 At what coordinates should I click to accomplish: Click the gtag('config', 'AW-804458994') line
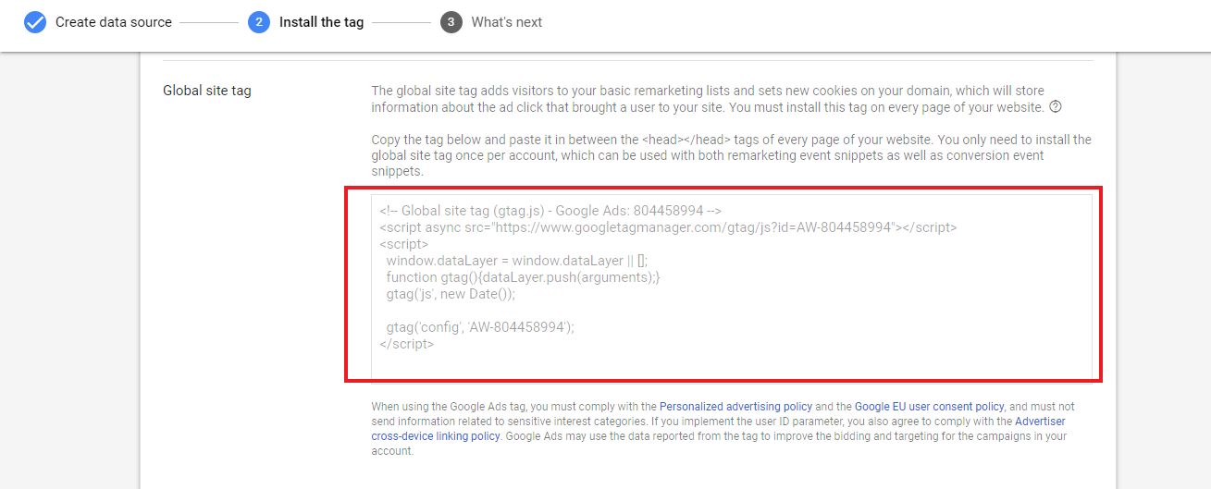(x=480, y=327)
